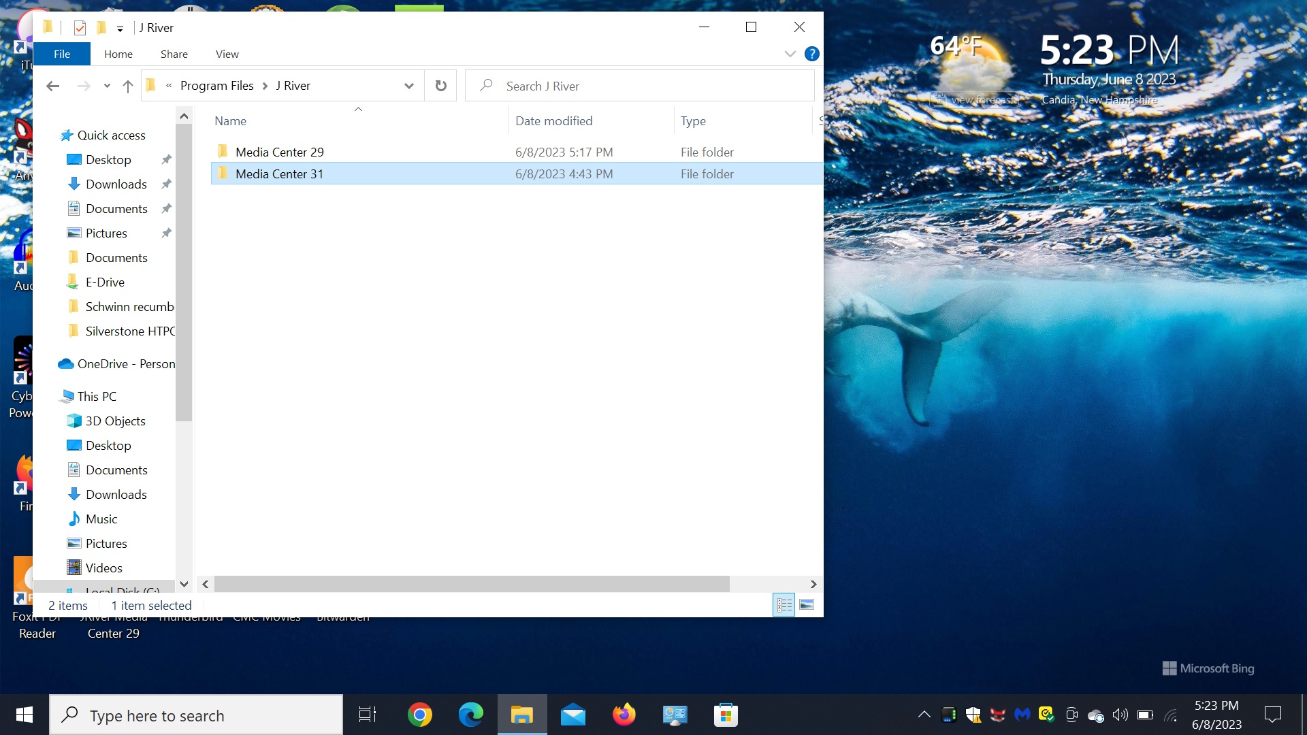Drag the horizontal scrollbar right
The width and height of the screenshot is (1307, 735).
click(x=813, y=584)
